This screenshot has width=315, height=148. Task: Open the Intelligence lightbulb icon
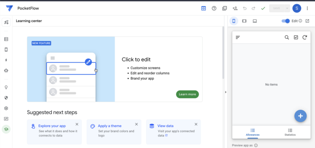click(6, 87)
